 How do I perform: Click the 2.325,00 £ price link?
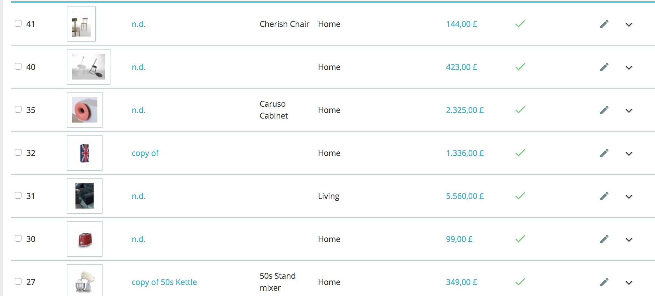(x=465, y=110)
